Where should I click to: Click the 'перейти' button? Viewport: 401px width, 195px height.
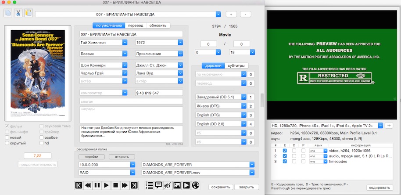(x=92, y=157)
